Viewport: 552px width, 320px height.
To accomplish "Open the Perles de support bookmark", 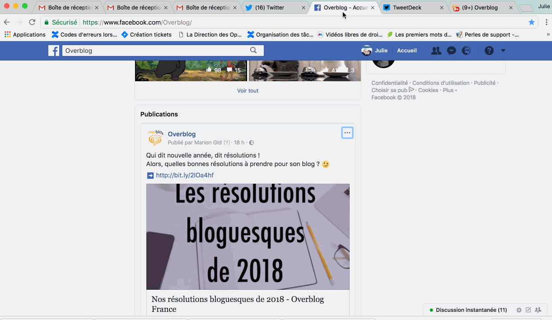I will coord(487,34).
